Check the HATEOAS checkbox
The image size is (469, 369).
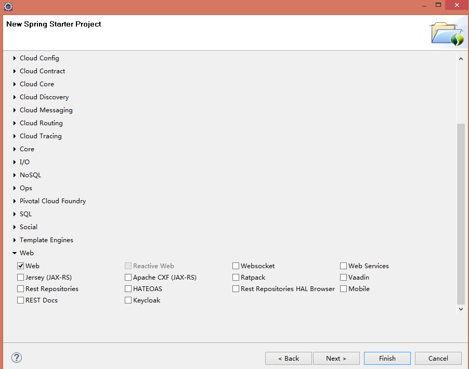(x=128, y=288)
